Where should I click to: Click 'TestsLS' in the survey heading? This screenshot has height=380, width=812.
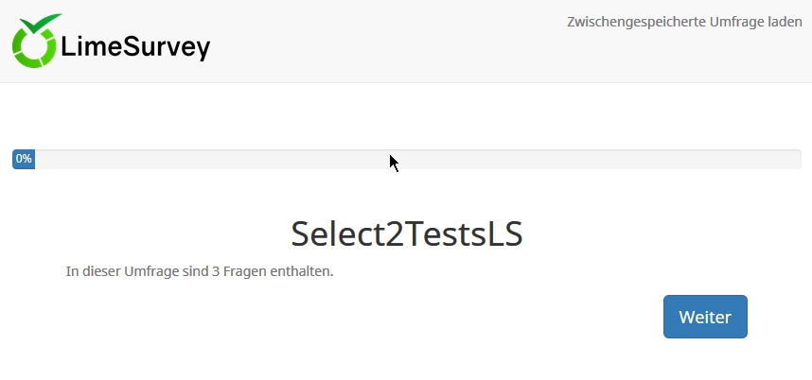pos(464,233)
